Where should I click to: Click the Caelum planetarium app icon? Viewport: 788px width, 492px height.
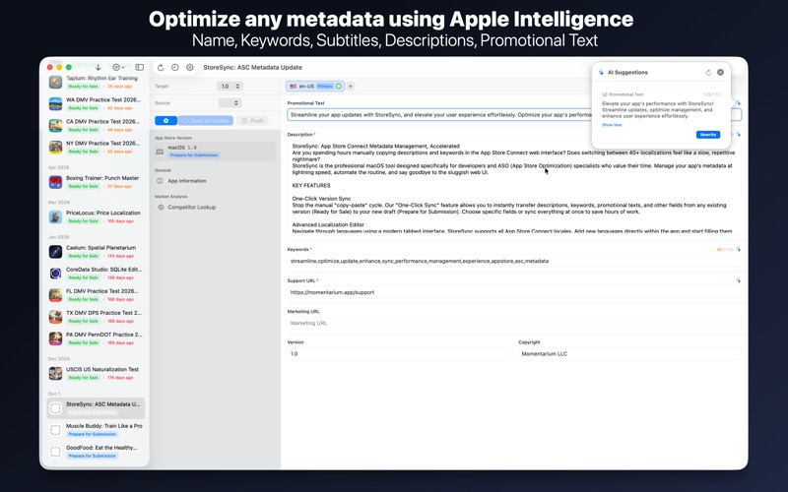(x=55, y=252)
